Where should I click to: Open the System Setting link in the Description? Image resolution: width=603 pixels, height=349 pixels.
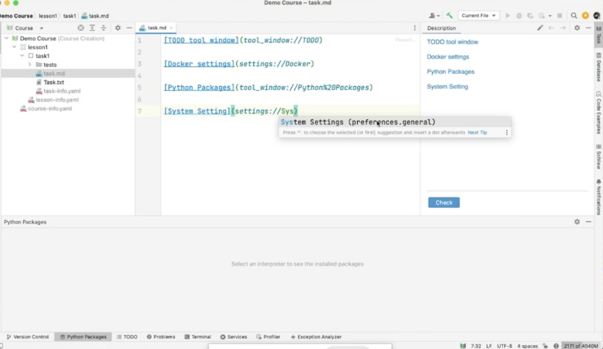point(448,86)
